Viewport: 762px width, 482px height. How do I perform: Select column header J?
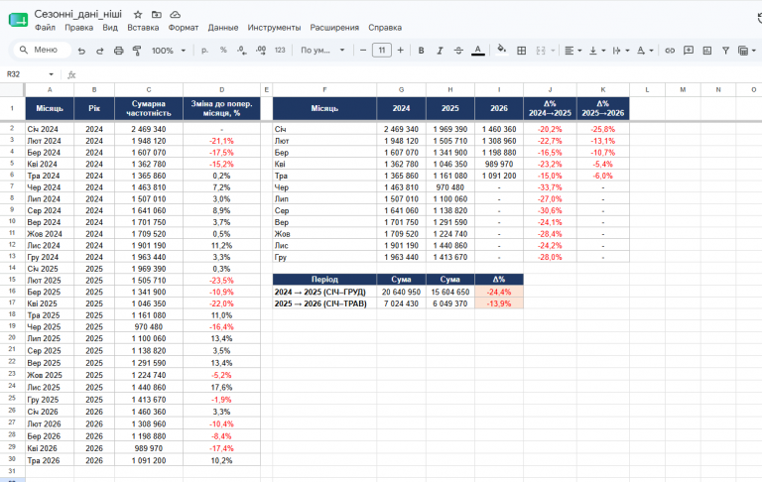[x=550, y=89]
